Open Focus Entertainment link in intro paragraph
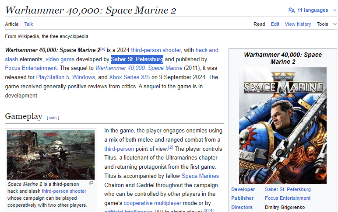 31,68
